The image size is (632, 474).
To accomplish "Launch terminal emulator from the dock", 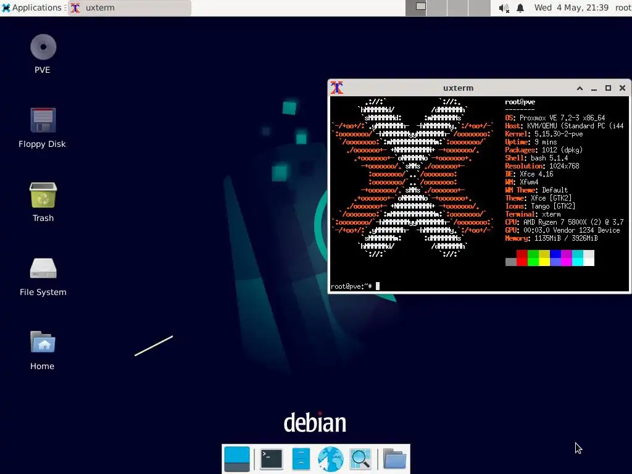I will pyautogui.click(x=272, y=459).
